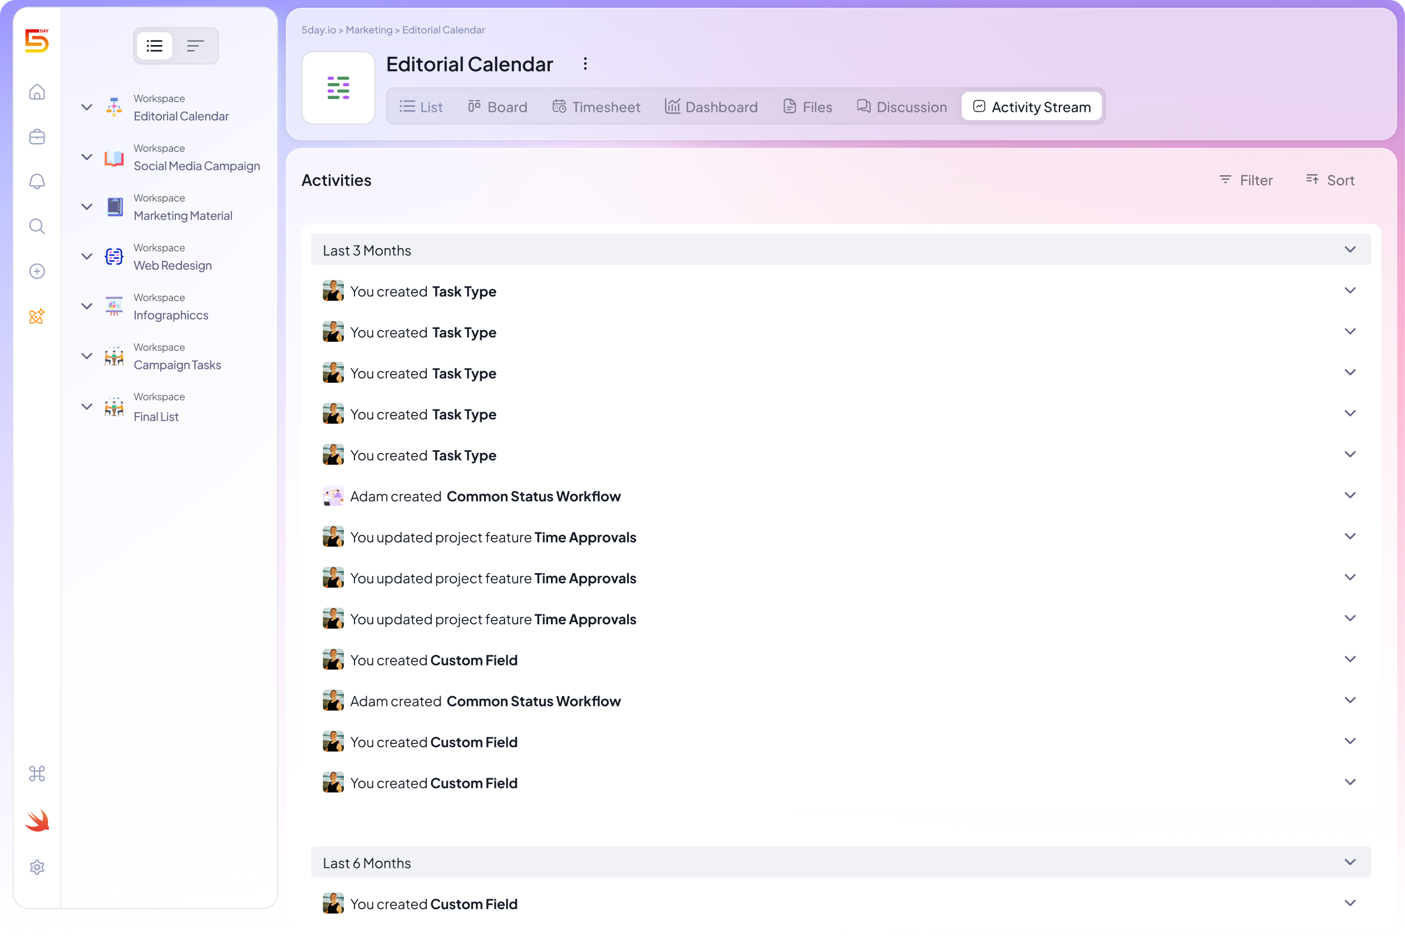Image resolution: width=1405 pixels, height=937 pixels.
Task: Select the briefcase work icon in sidebar
Action: pyautogui.click(x=37, y=136)
